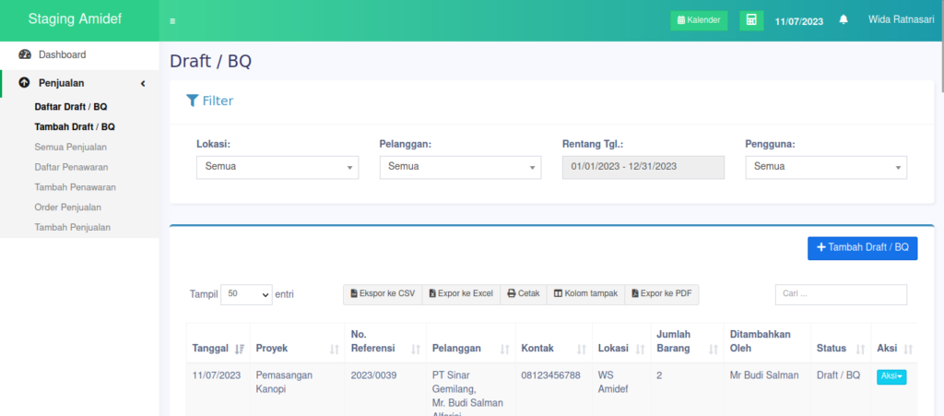Open Aksi dropdown for first row
This screenshot has height=416, width=944.
891,376
